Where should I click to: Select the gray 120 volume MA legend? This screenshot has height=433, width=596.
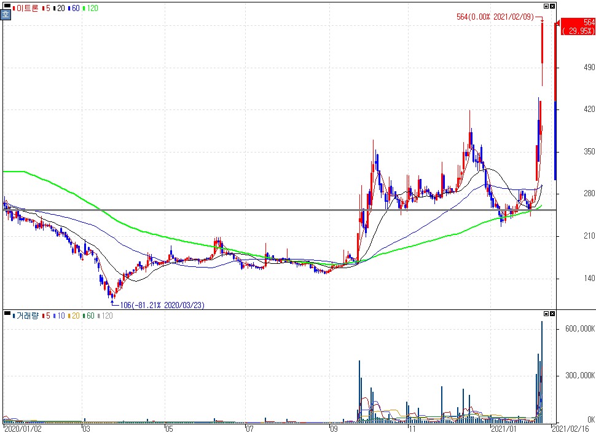(105, 316)
